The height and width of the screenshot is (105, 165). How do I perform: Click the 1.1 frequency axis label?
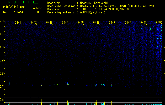pos(2,34)
